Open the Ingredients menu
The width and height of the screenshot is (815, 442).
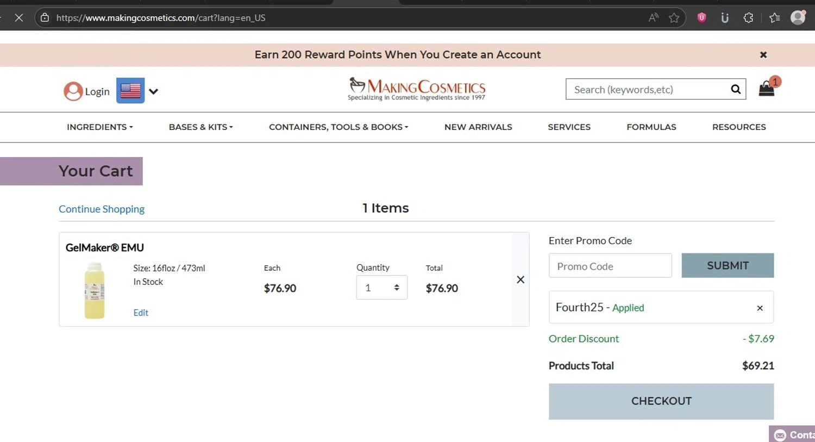click(x=100, y=127)
